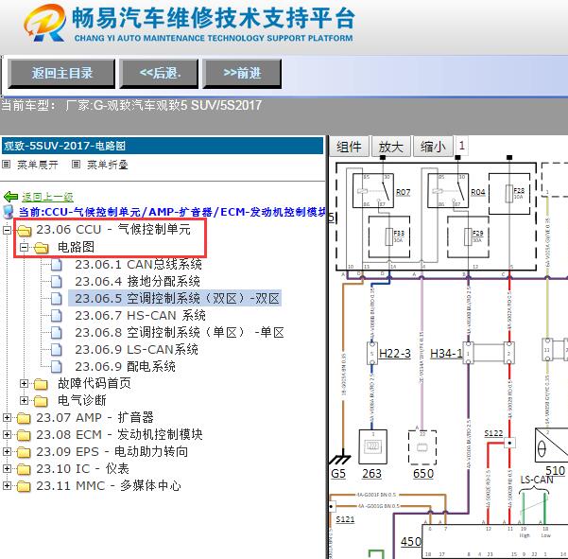
Task: Go back with the <<后退 button
Action: coord(159,74)
